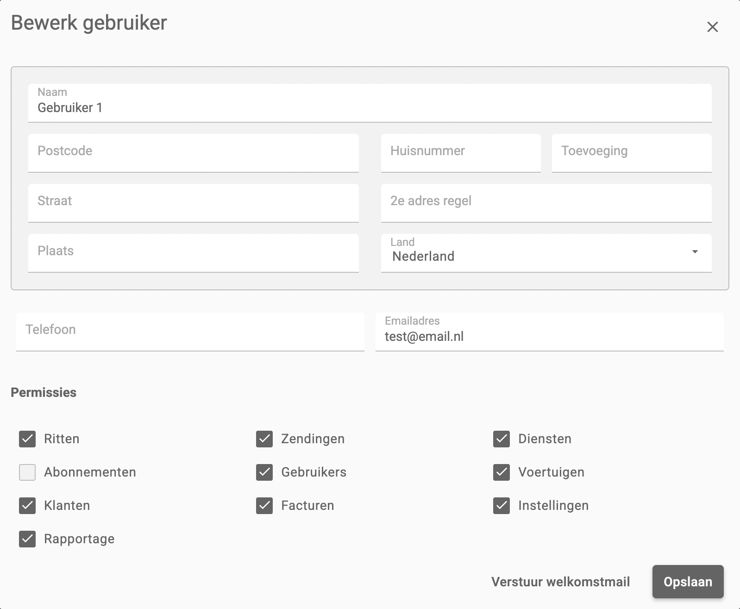Open the Land dropdown arrow
Viewport: 740px width, 609px height.
695,252
